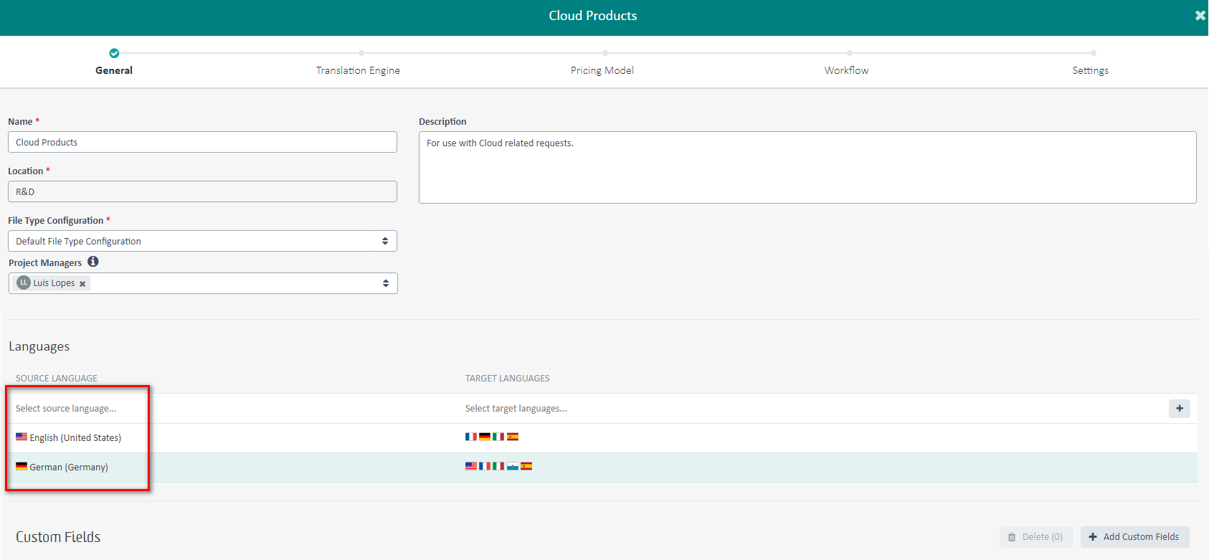The image size is (1209, 560).
Task: Click target language flags in German row
Action: 498,466
